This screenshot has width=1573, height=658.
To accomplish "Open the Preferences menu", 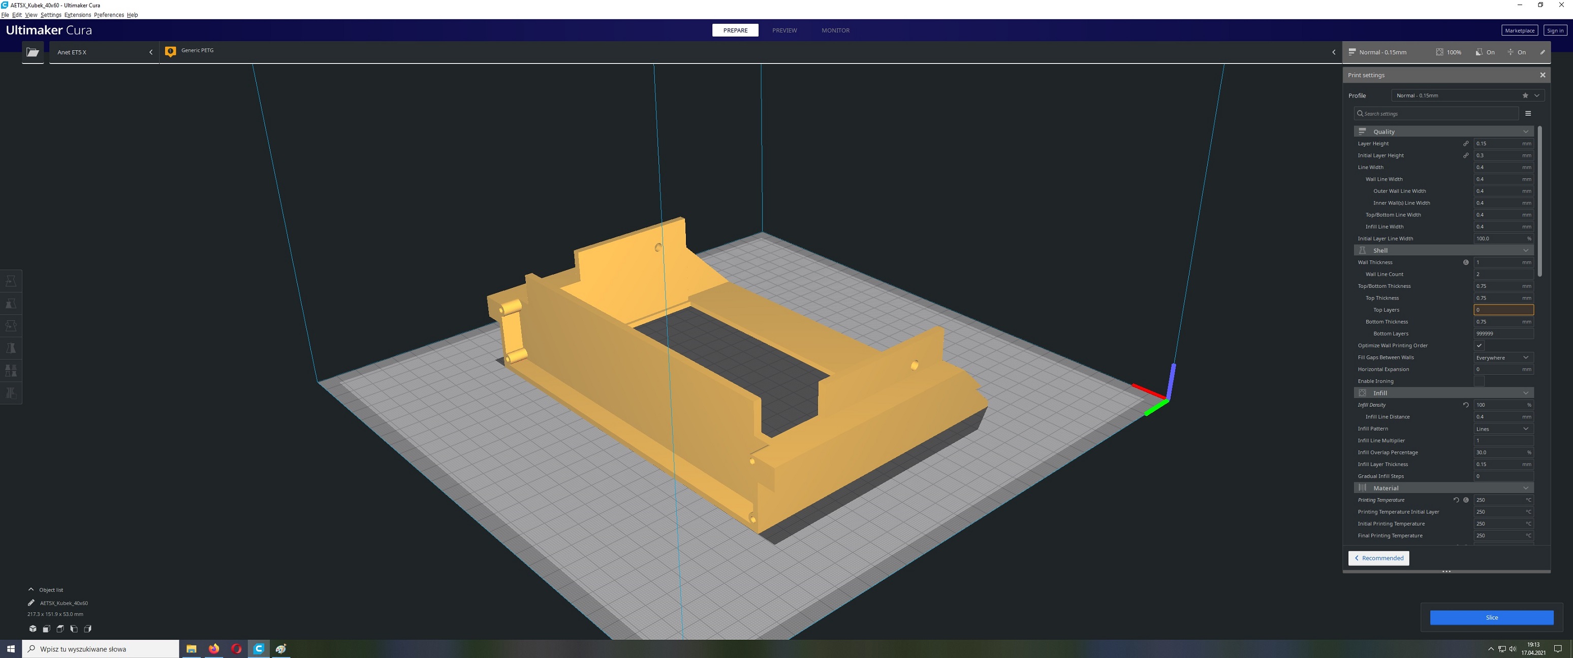I will (109, 15).
